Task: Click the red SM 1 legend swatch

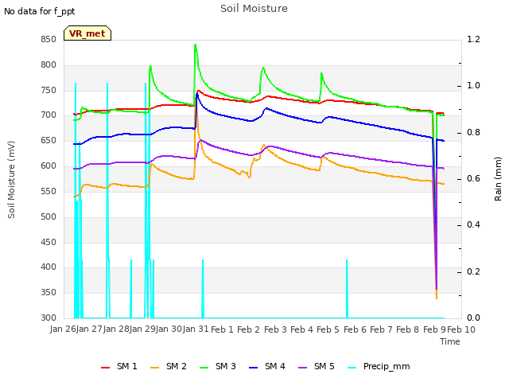Action: tap(106, 368)
